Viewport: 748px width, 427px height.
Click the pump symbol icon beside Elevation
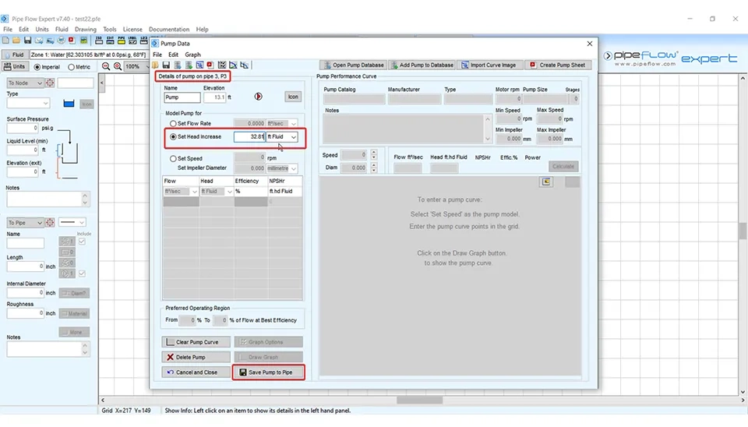[x=259, y=97]
